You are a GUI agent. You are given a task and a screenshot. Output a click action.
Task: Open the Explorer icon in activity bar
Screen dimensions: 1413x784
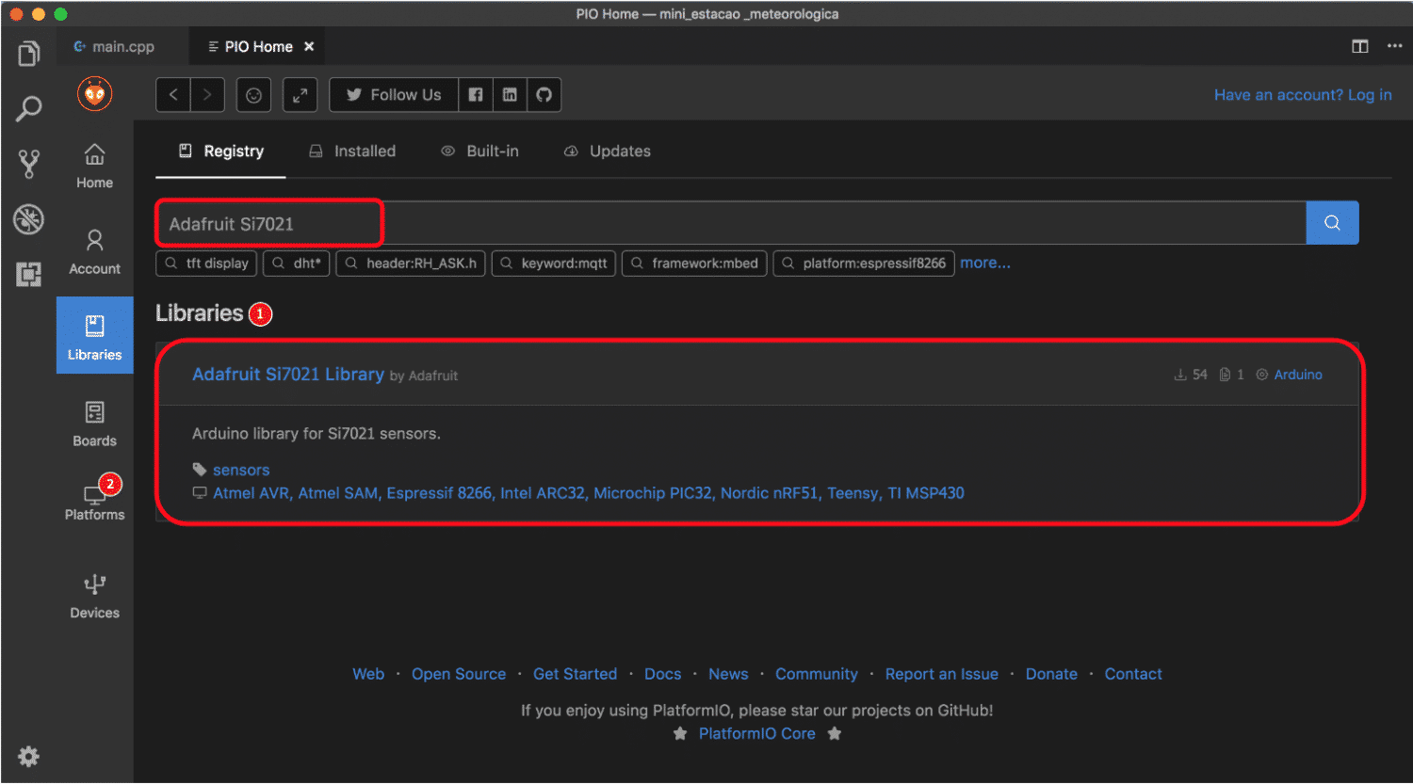point(29,54)
